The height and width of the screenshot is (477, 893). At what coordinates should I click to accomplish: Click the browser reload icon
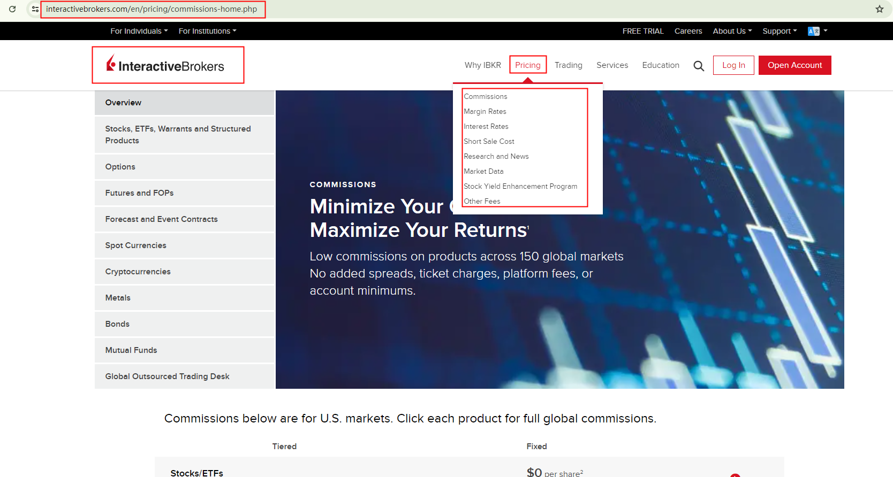click(12, 9)
